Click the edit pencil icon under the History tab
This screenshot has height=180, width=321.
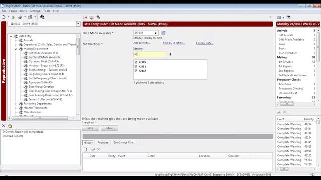coord(93,150)
